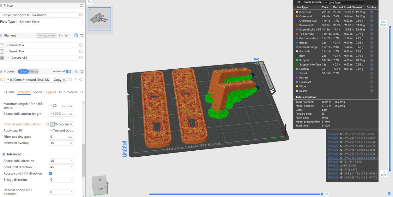Uncheck Rotate solid infill direction
The image size is (393, 197).
(x=51, y=173)
